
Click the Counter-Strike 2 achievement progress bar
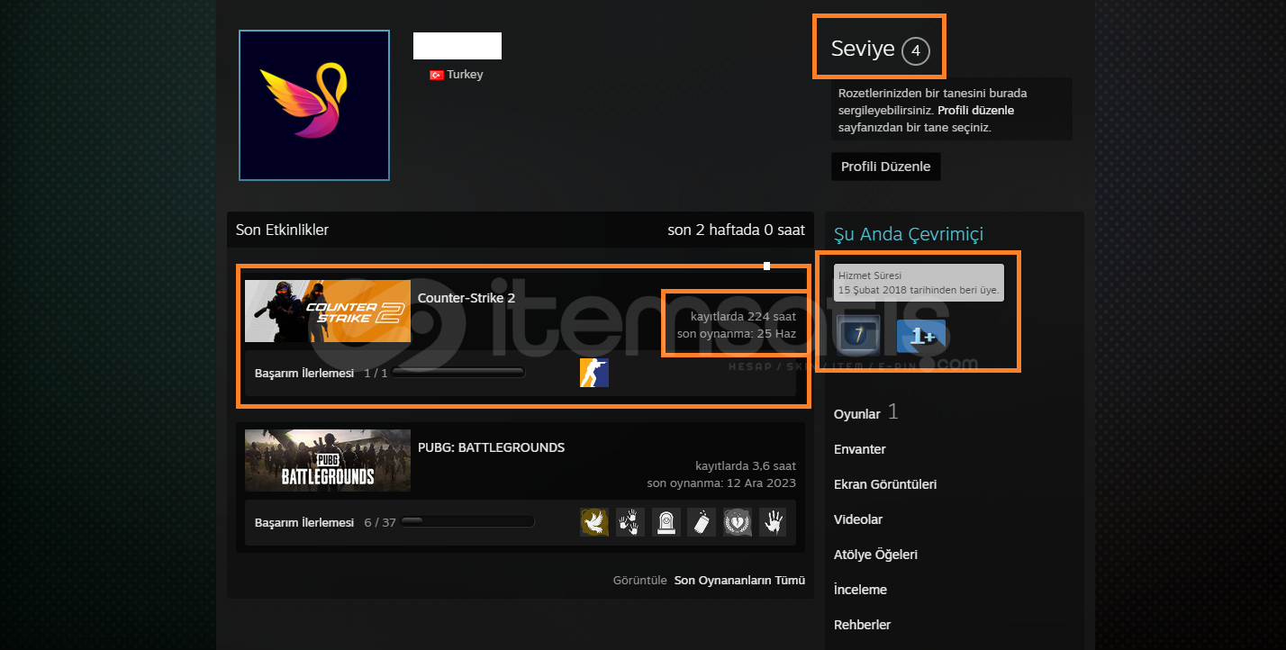457,373
